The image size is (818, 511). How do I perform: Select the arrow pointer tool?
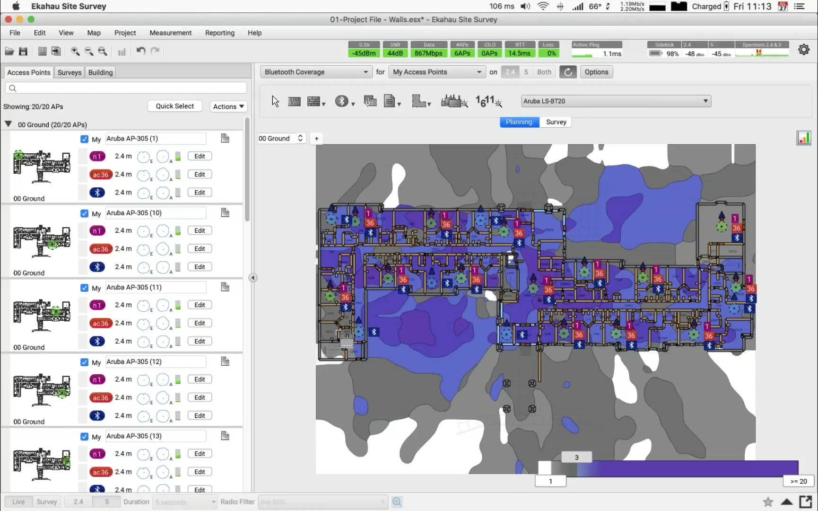[x=275, y=101]
